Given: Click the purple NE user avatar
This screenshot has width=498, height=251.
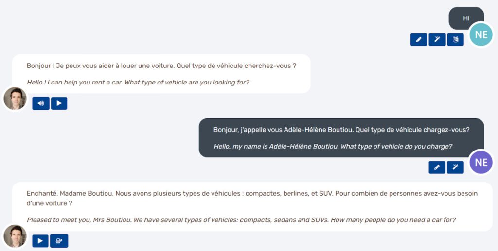Looking at the screenshot, I should coord(481,162).
